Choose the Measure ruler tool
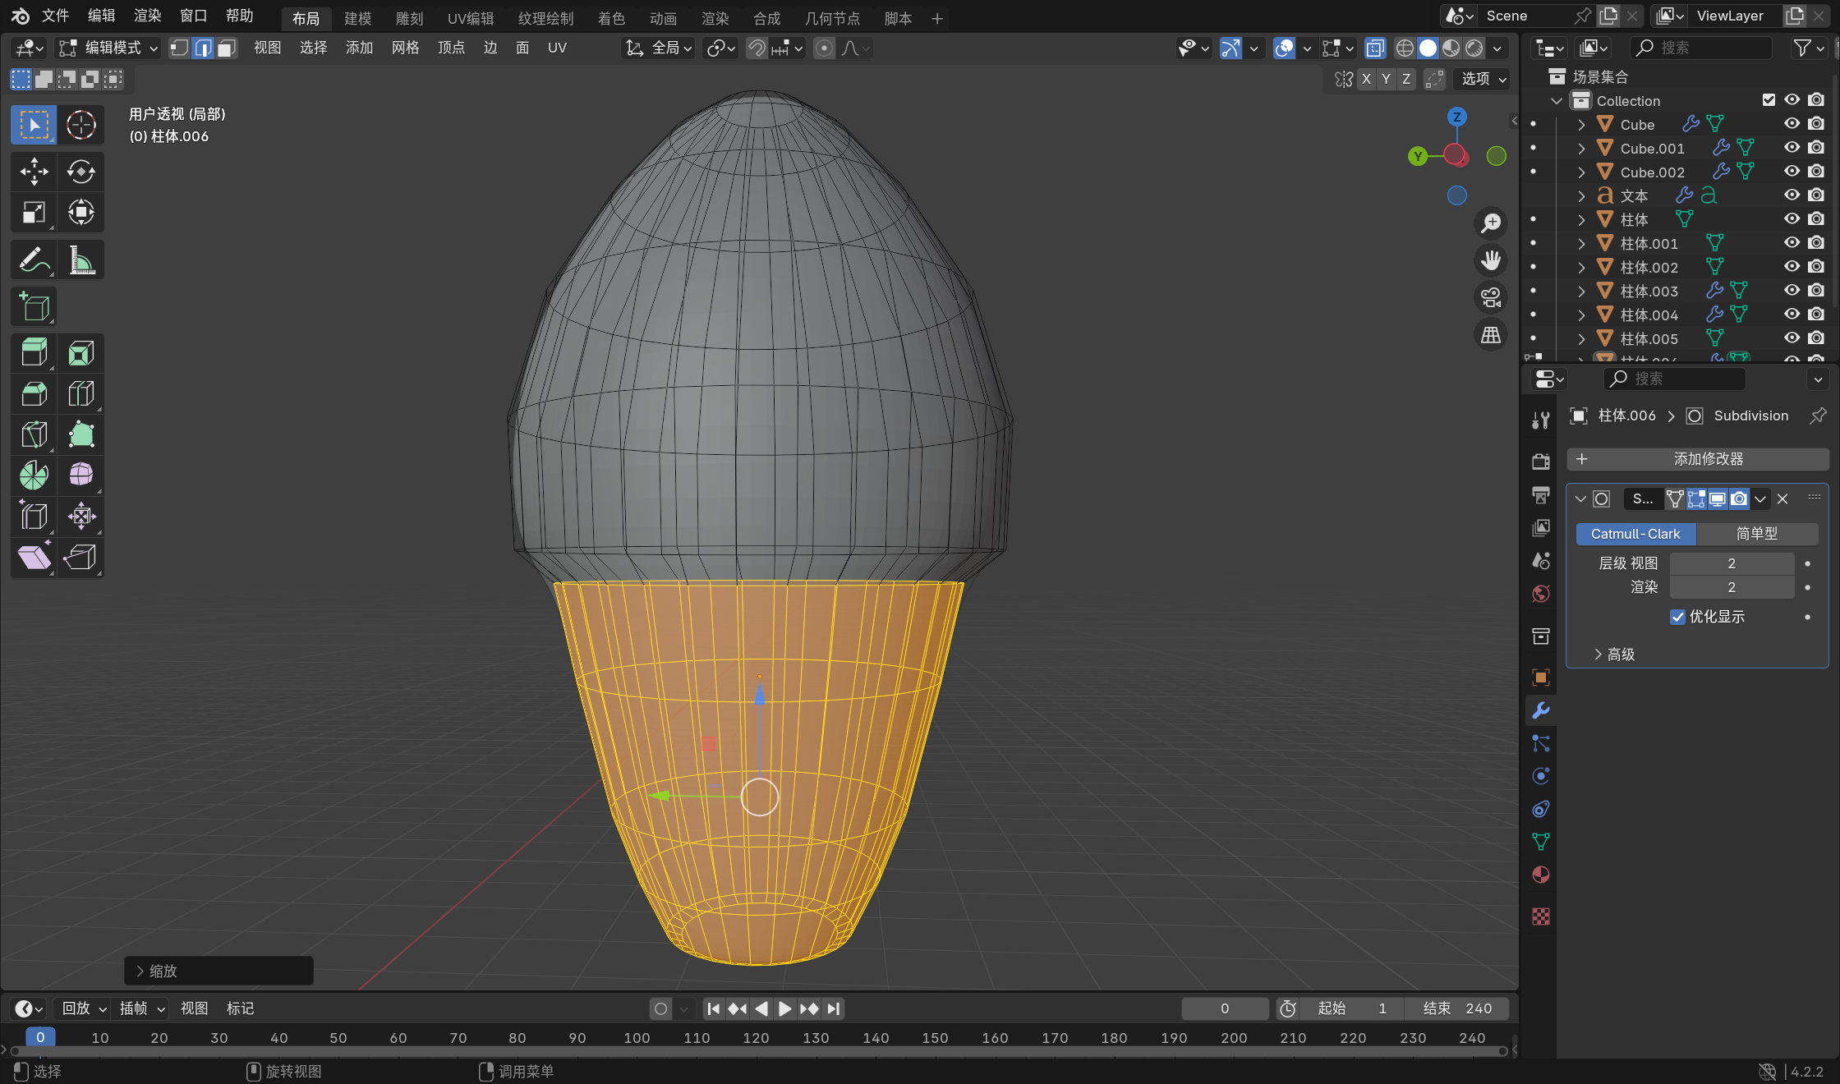The image size is (1840, 1084). coord(80,260)
